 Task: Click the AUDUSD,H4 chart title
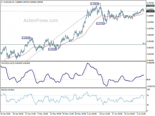[x=8, y=2]
